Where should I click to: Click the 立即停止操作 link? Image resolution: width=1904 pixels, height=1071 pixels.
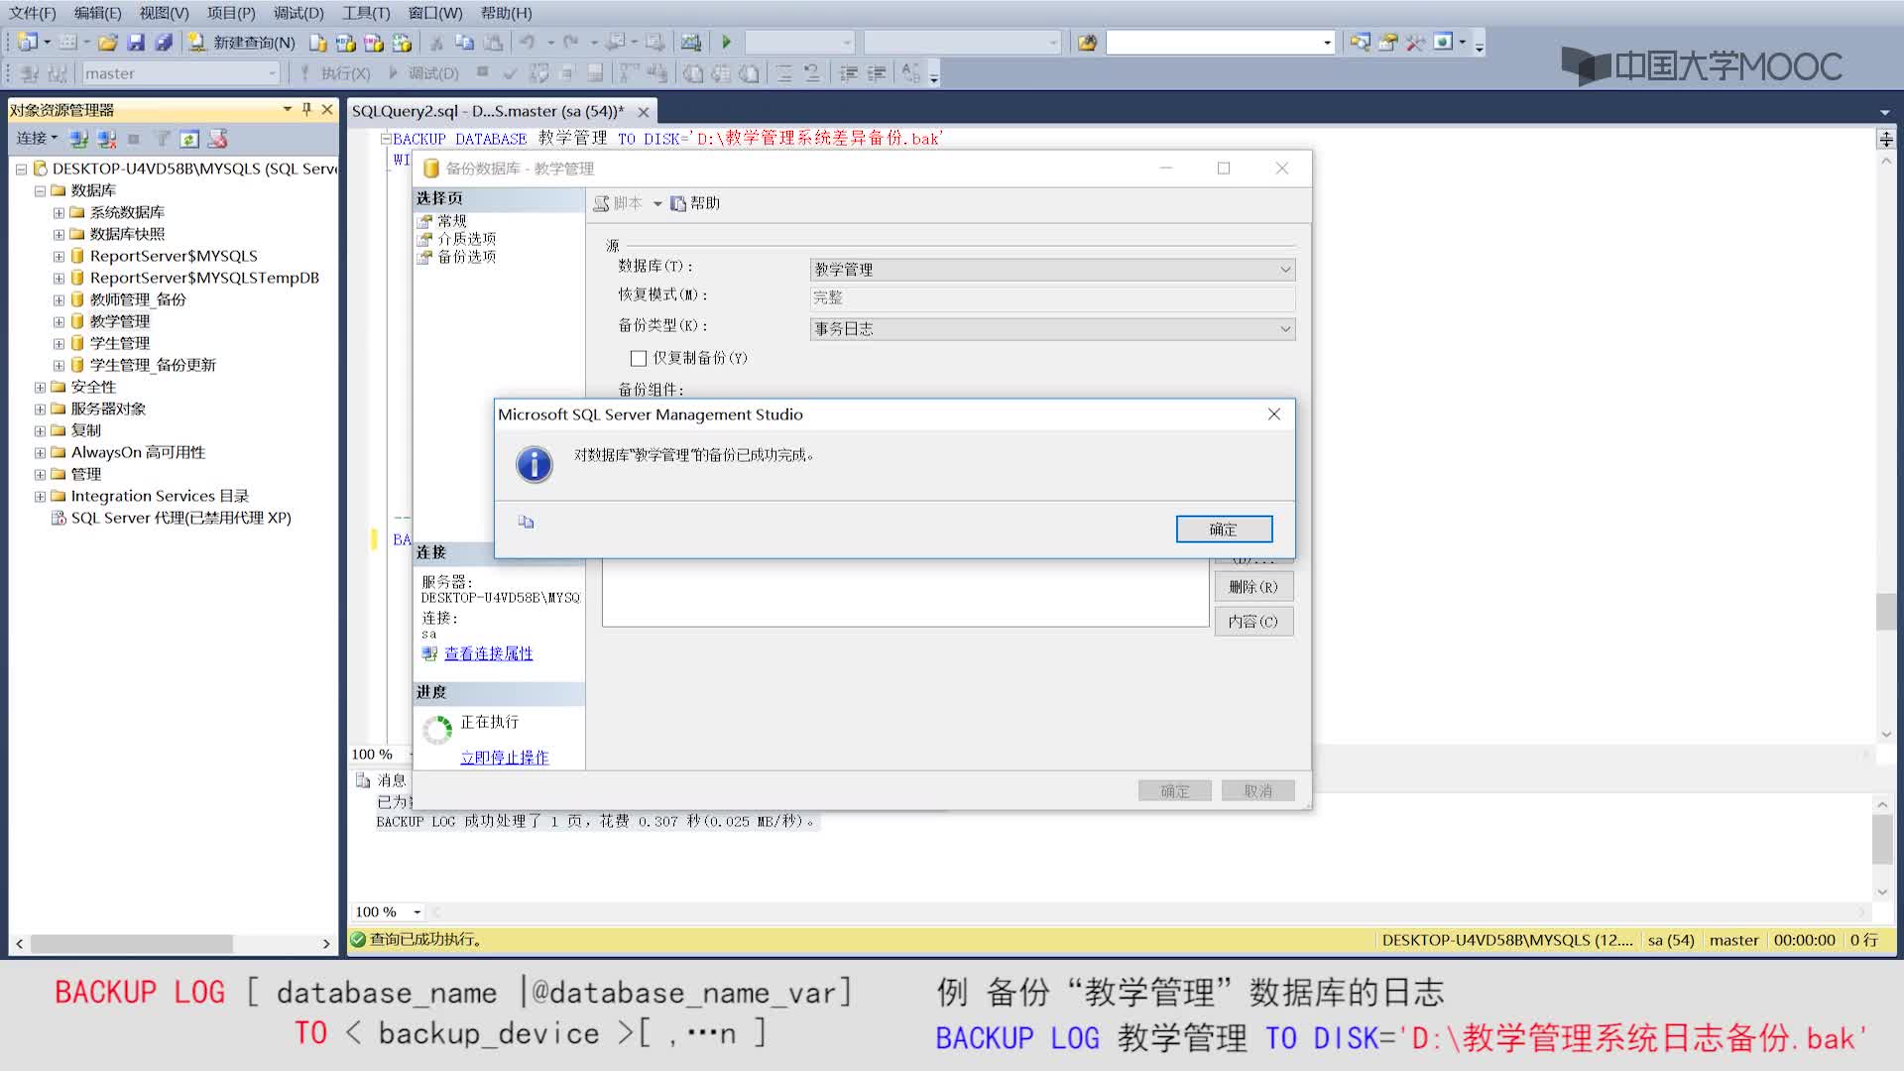[x=504, y=758]
